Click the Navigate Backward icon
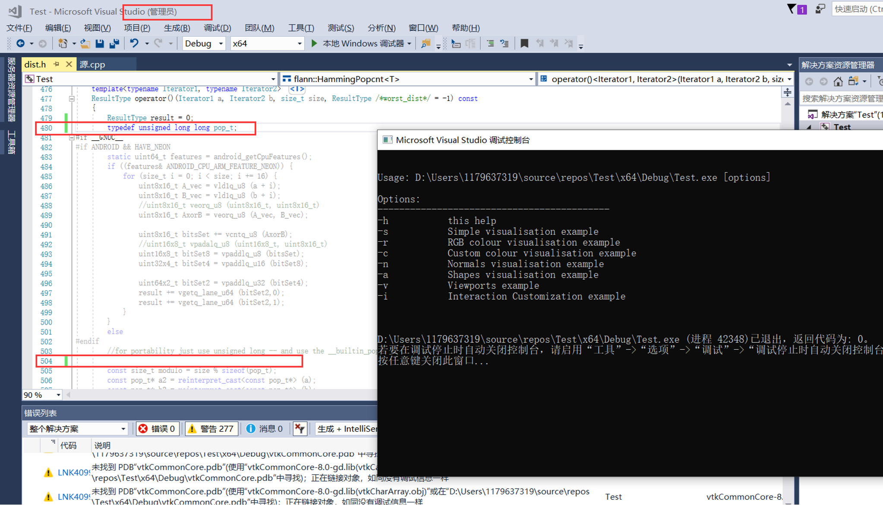Image resolution: width=883 pixels, height=505 pixels. tap(20, 44)
